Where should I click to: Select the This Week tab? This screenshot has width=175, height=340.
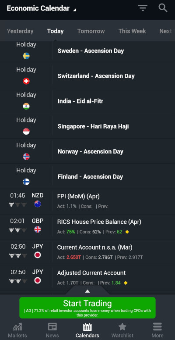(132, 31)
